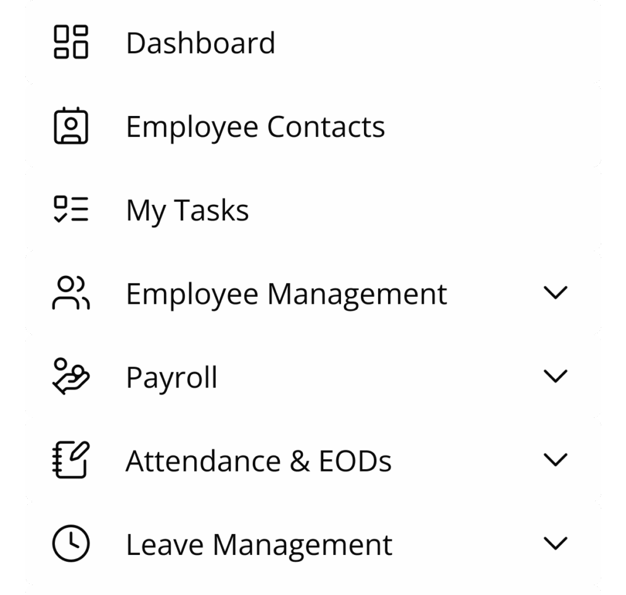
Task: Choose the Payroll text label
Action: 171,378
